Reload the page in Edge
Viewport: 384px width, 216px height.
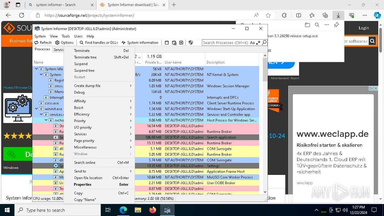click(22, 15)
